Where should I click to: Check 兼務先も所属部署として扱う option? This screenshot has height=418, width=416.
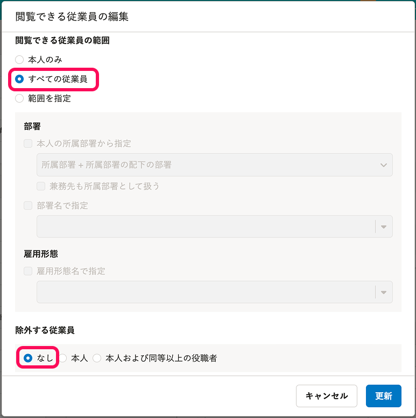tap(41, 186)
